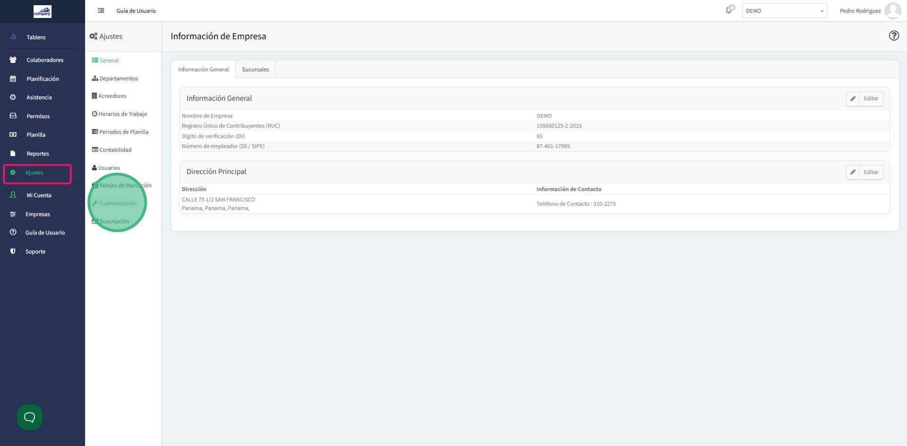
Task: Click the General list icon in Ajustes
Action: pos(95,60)
